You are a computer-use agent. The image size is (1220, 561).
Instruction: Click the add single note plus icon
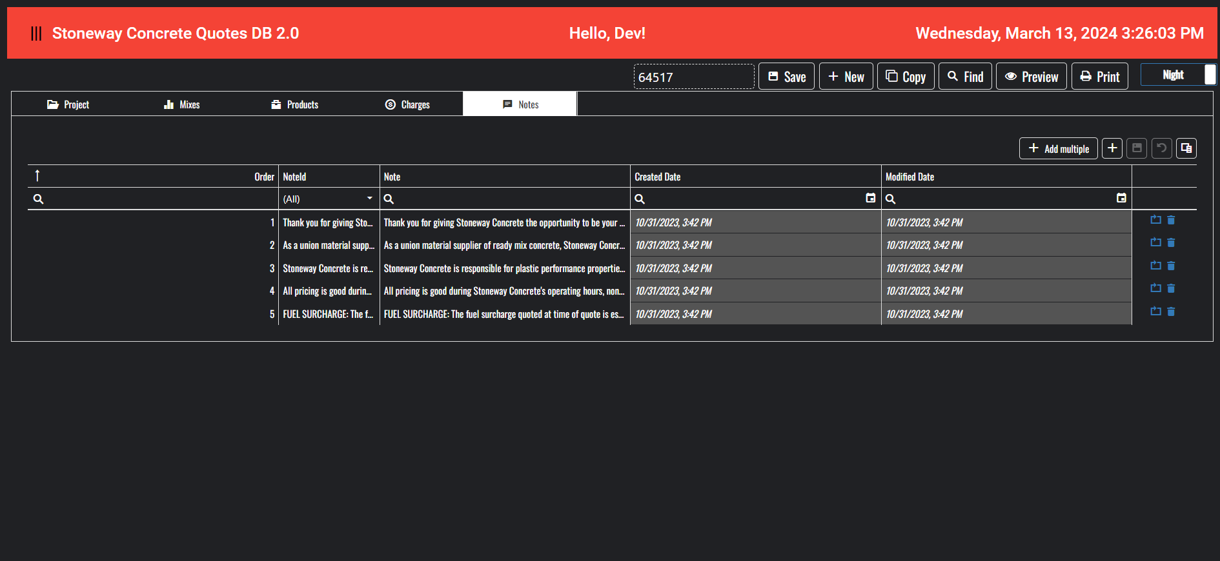pos(1112,148)
